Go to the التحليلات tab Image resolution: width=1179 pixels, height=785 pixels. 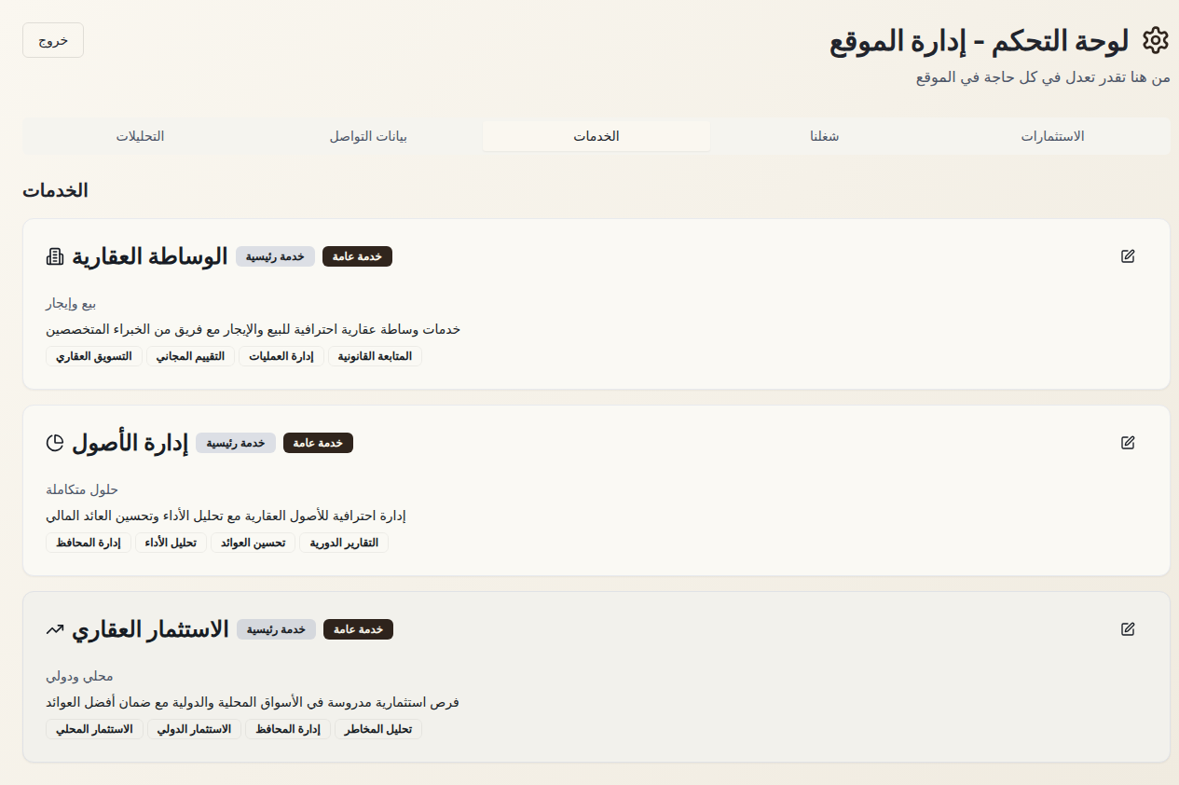(x=140, y=136)
